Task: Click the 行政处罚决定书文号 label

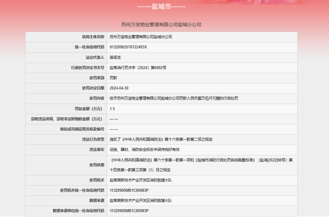Action: point(87,68)
